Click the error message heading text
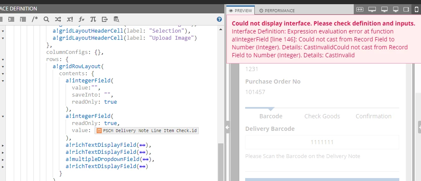The height and width of the screenshot is (181, 421). [x=324, y=23]
